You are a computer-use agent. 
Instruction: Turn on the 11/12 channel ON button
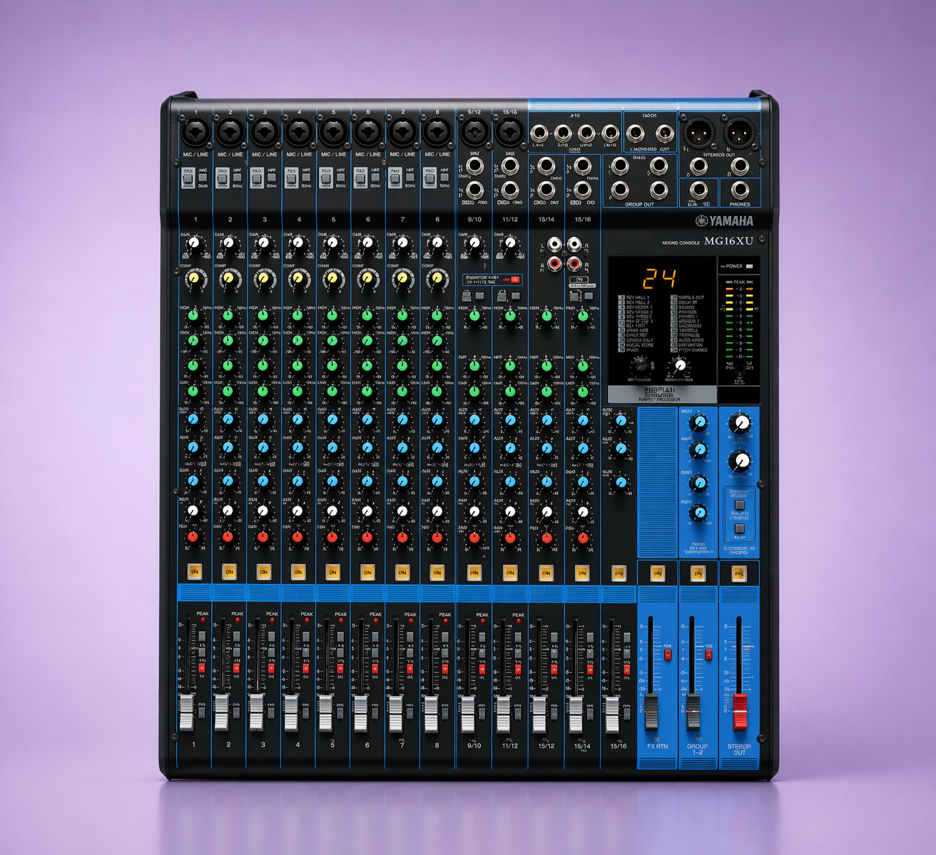[x=509, y=572]
